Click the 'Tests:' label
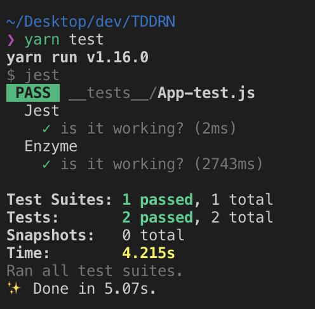The height and width of the screenshot is (309, 315). tap(32, 217)
